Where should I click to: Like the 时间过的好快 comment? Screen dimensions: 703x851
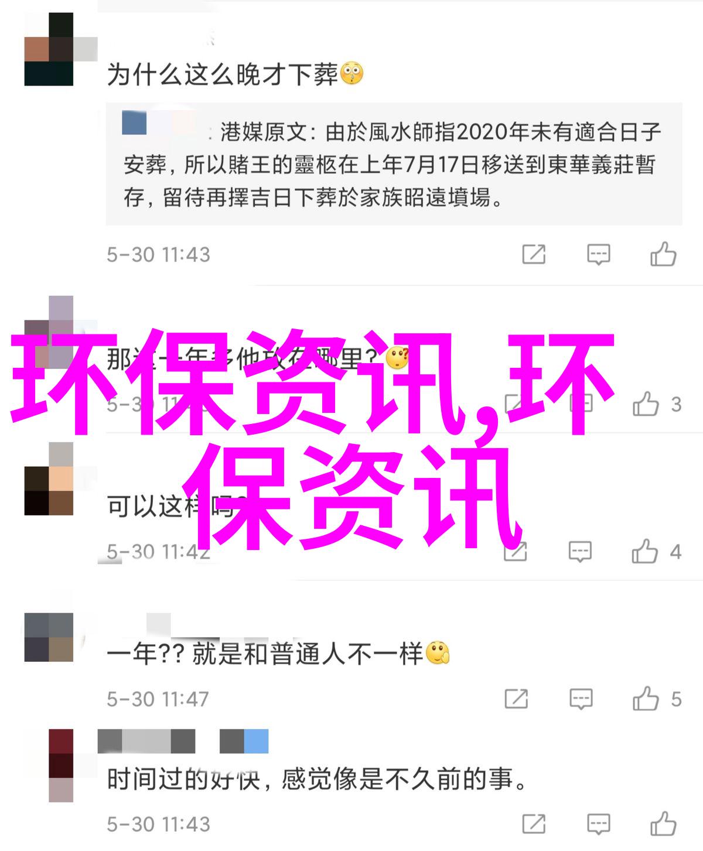663,823
